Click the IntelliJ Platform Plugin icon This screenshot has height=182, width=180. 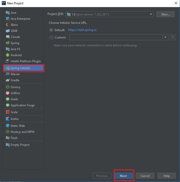click(8, 61)
